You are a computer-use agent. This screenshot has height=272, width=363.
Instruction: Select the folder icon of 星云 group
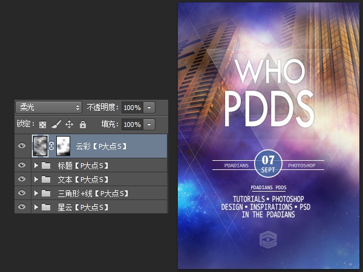46,207
